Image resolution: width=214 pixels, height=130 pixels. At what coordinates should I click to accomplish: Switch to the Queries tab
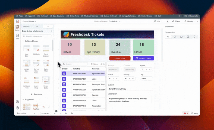coord(26,27)
